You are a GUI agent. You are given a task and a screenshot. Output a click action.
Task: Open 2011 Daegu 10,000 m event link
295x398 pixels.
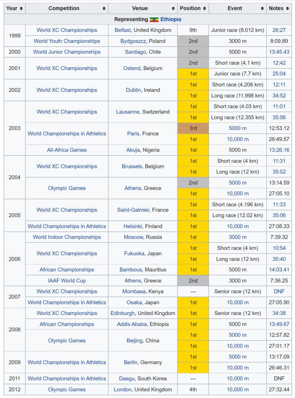237,379
